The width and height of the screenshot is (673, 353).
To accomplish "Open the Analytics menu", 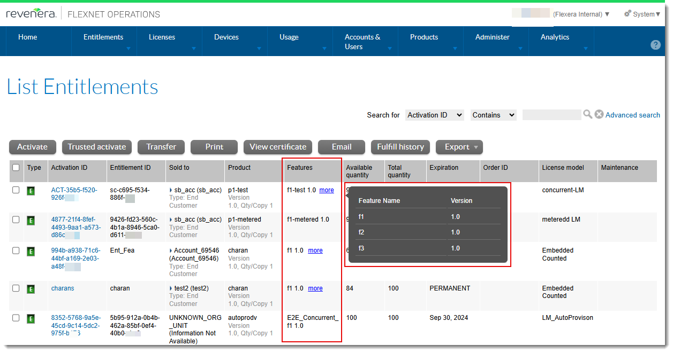I will [x=555, y=37].
